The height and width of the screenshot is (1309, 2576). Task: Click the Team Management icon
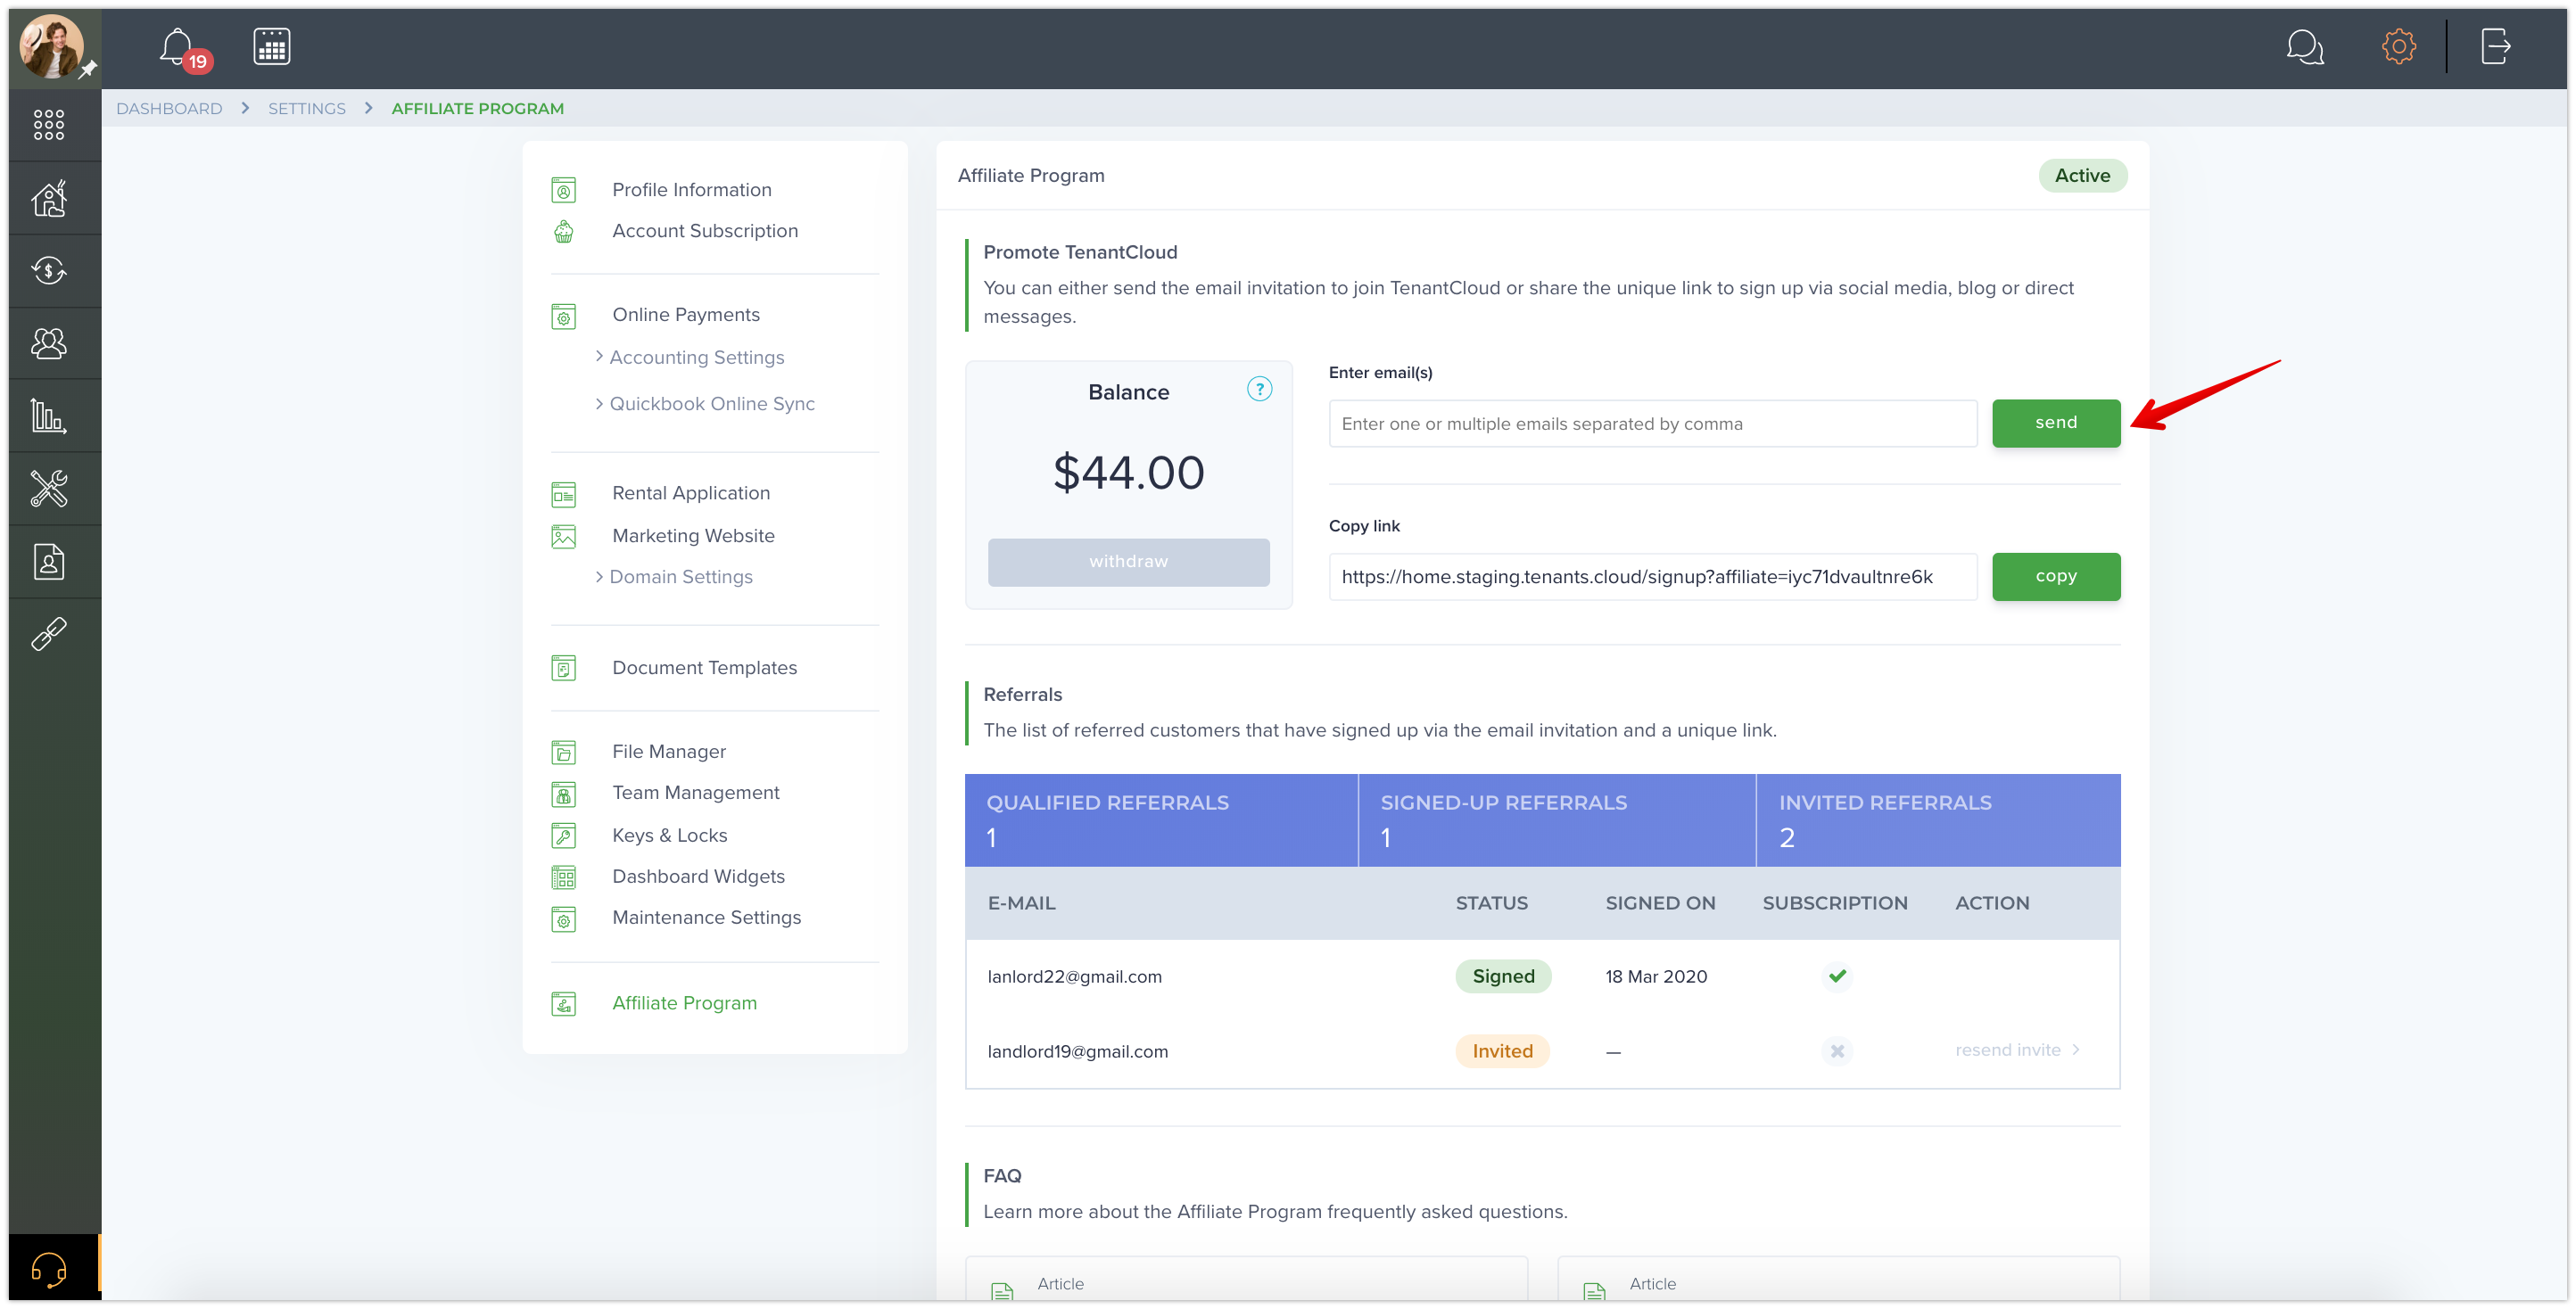(564, 794)
